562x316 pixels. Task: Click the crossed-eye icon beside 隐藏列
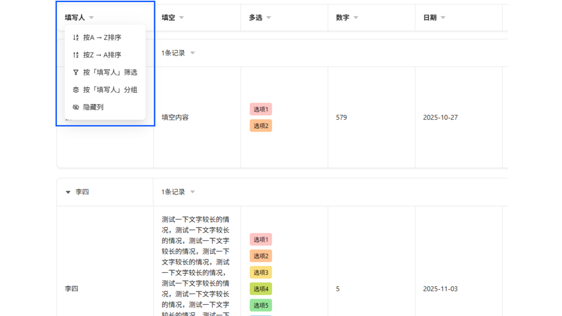[76, 107]
